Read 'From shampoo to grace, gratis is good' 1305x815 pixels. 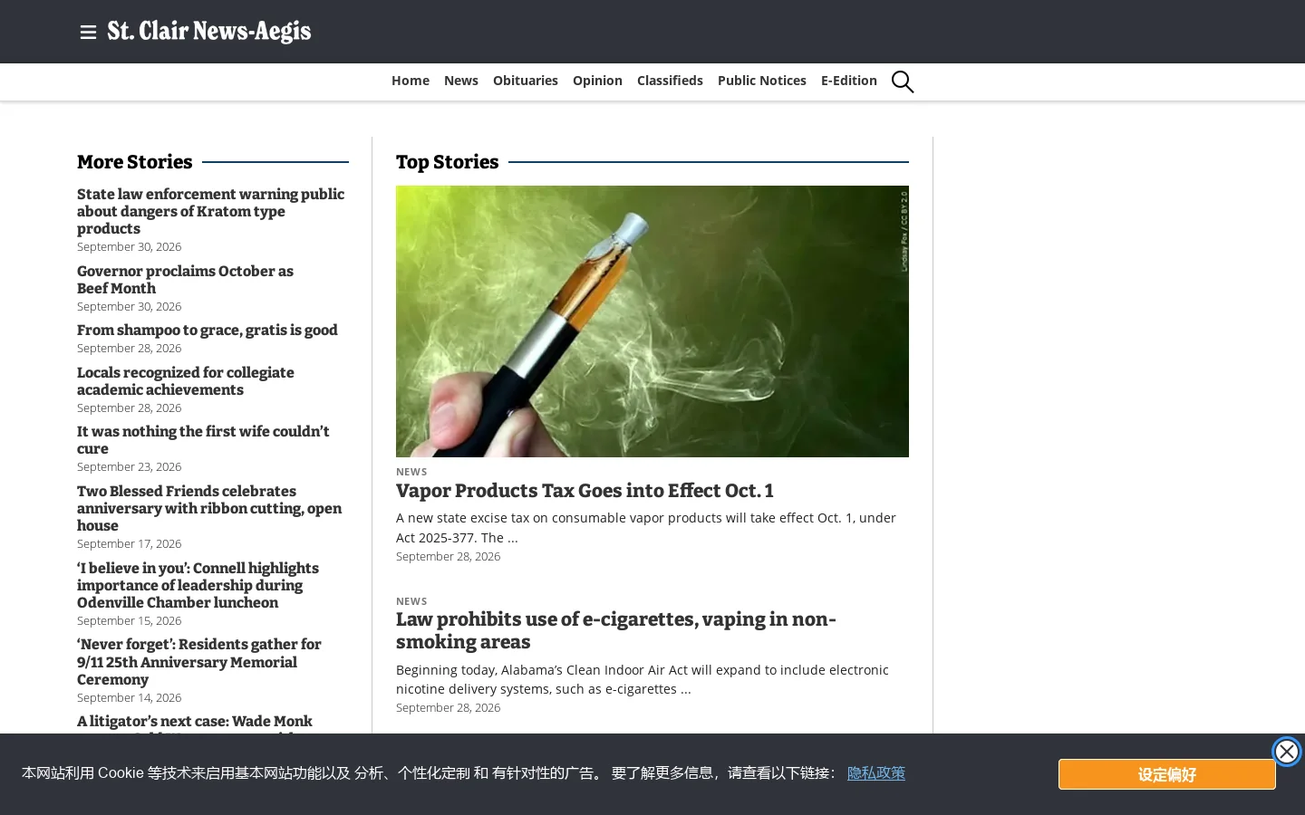pyautogui.click(x=208, y=331)
